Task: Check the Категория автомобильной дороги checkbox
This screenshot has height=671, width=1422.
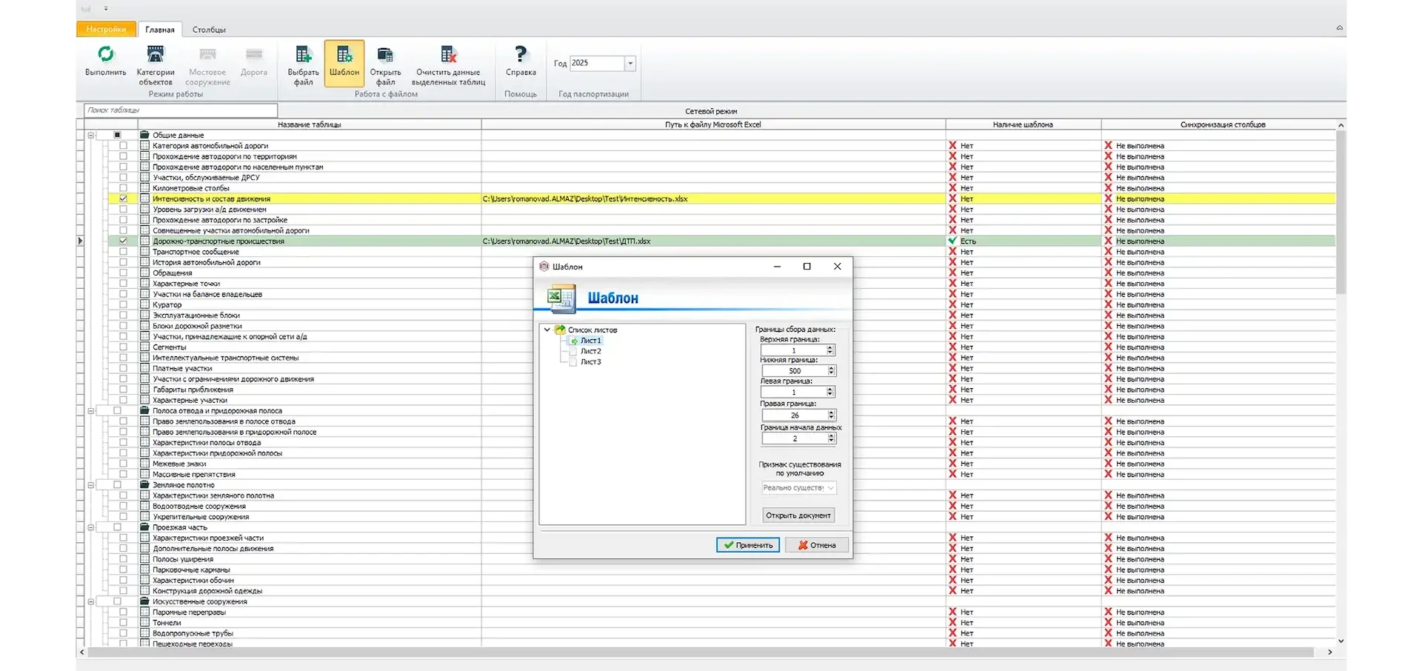Action: pyautogui.click(x=123, y=146)
